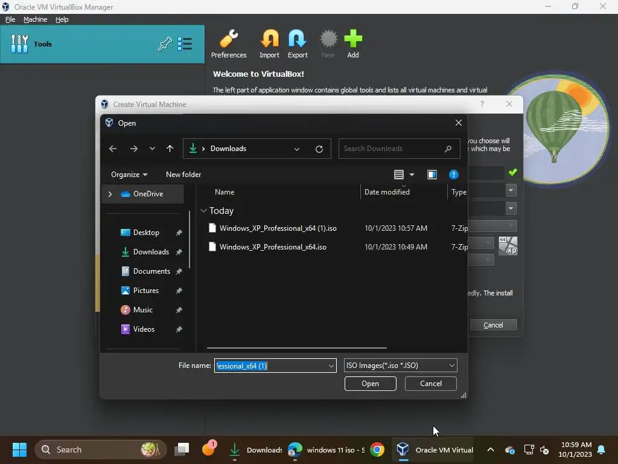This screenshot has width=618, height=464.
Task: Change the file view layout icon
Action: point(399,175)
